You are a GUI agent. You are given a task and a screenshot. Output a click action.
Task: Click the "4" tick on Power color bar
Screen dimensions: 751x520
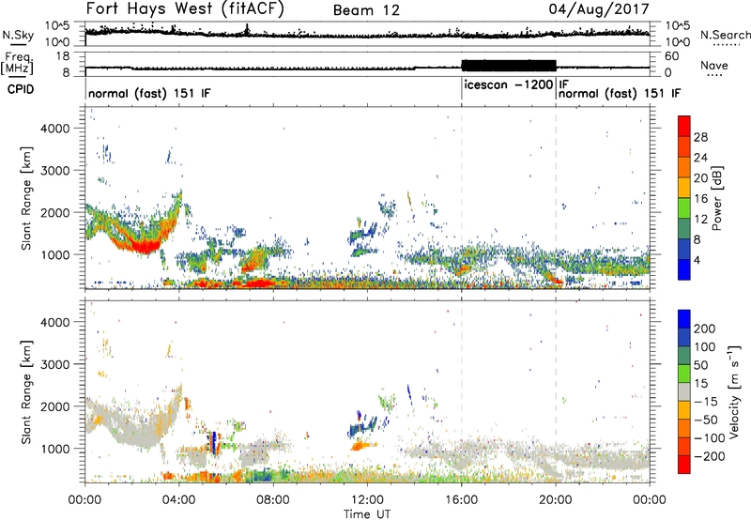(x=697, y=260)
